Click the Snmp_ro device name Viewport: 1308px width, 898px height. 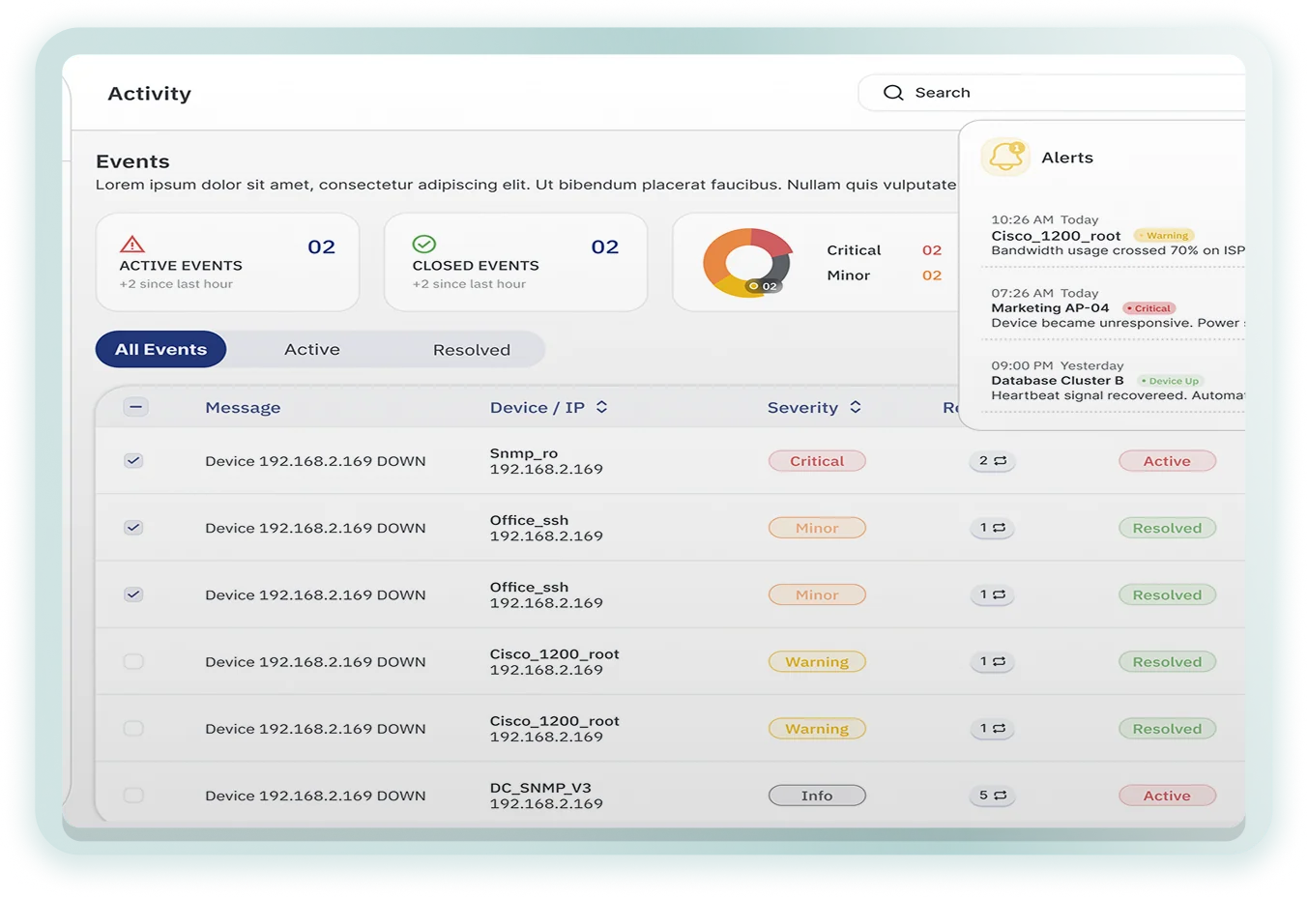pyautogui.click(x=524, y=453)
